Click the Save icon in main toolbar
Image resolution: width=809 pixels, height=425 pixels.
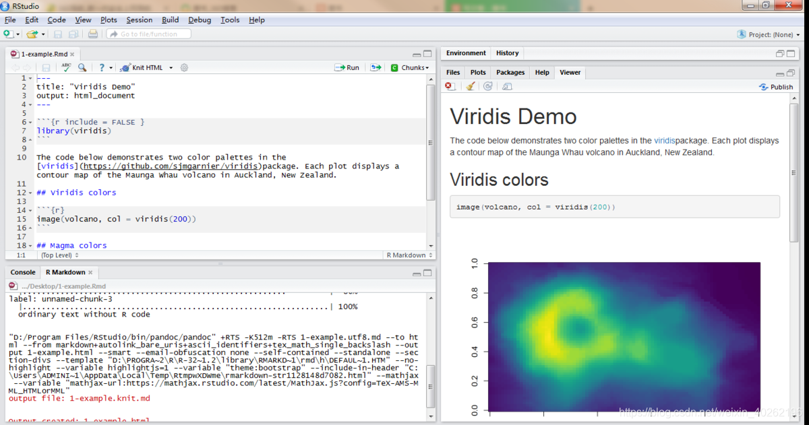pos(58,34)
